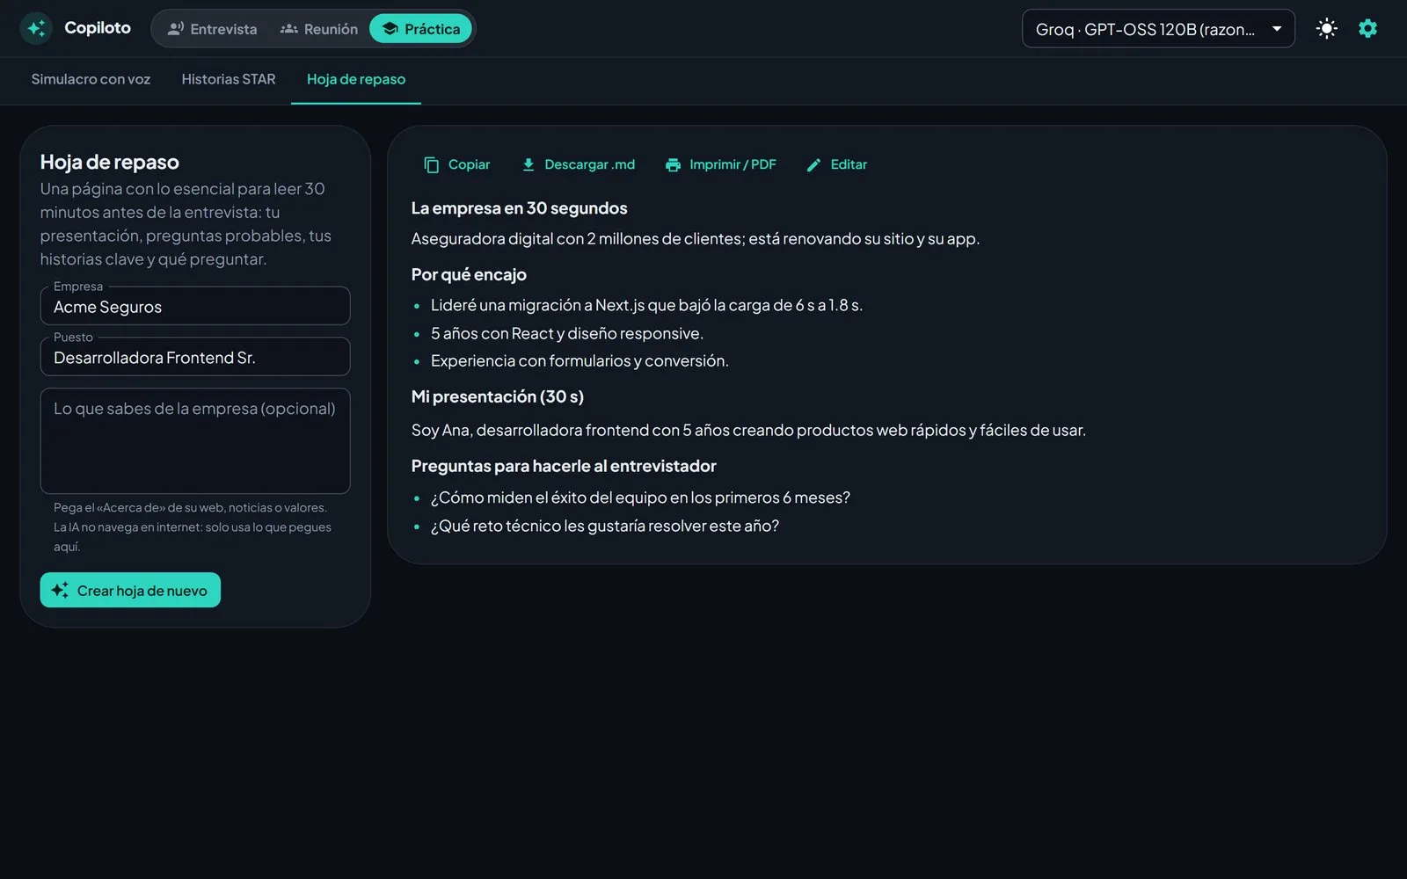Click the '¿Cómo miden el éxito' question

(x=640, y=498)
